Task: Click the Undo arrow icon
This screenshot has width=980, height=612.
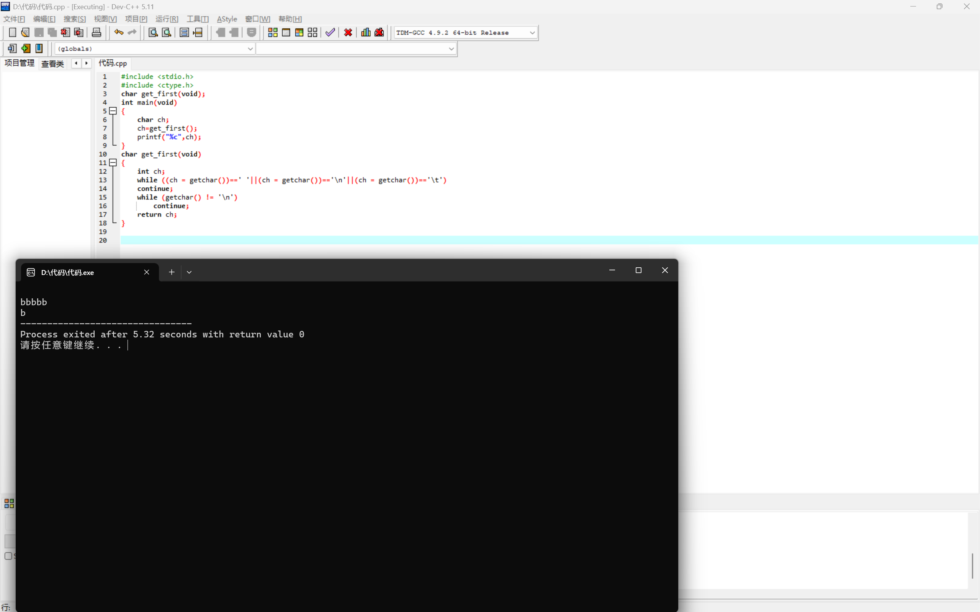Action: (x=119, y=33)
